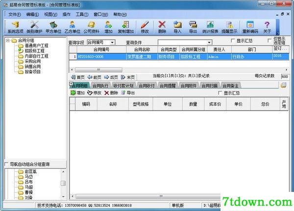Select 销售合同 folder
The height and width of the screenshot is (211, 294).
point(33,67)
